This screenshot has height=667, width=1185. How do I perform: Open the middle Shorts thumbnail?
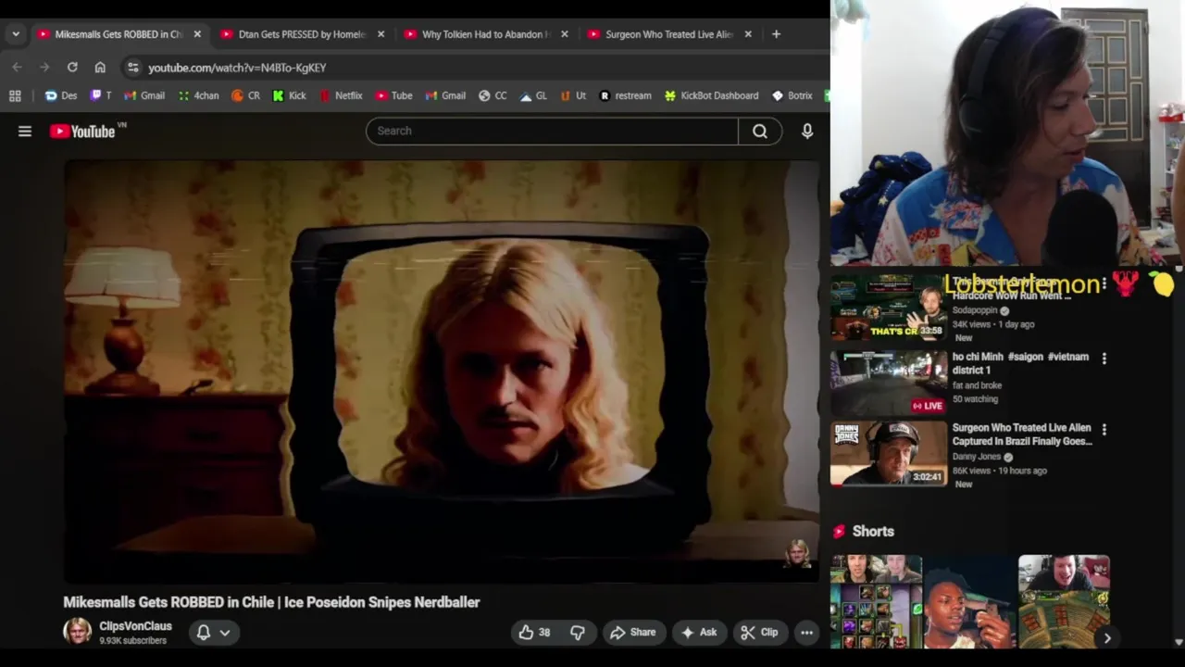[969, 602]
